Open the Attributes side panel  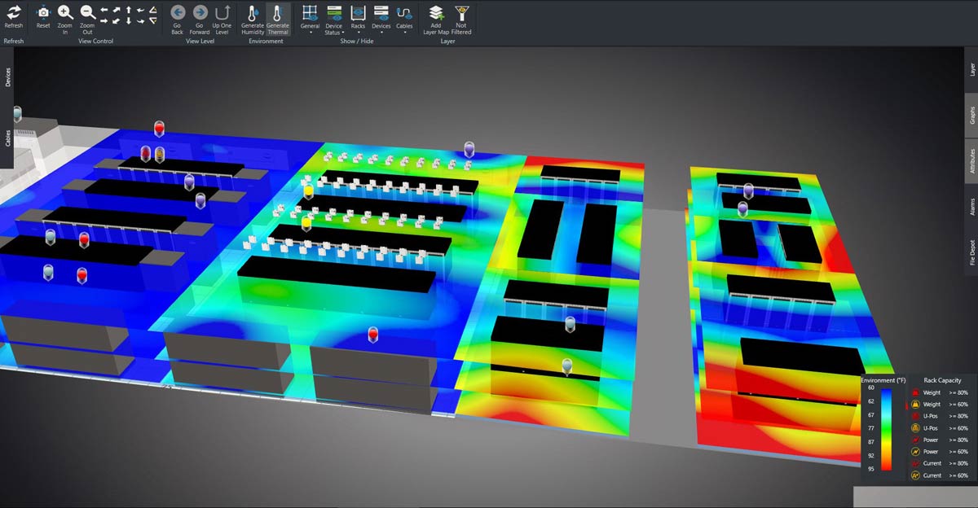point(971,160)
